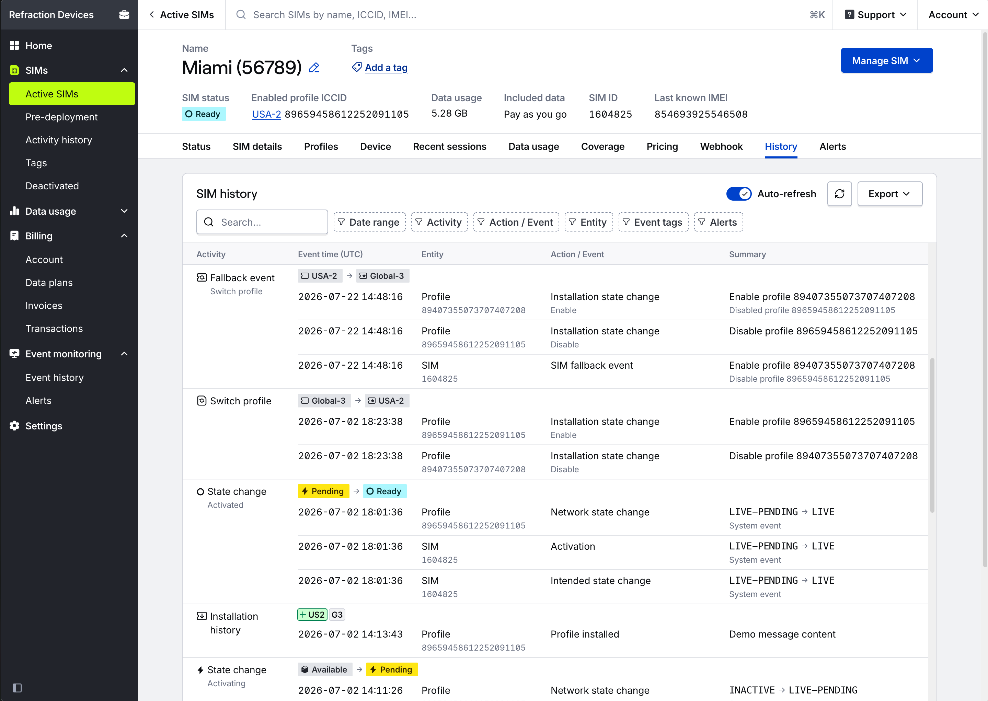Click the Settings gear icon in sidebar

[14, 426]
